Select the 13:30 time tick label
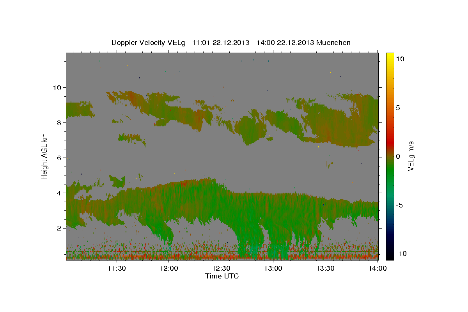This screenshot has height=312, width=468. [326, 268]
